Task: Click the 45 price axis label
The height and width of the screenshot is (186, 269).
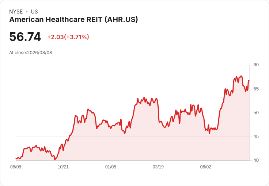Action: (x=256, y=137)
